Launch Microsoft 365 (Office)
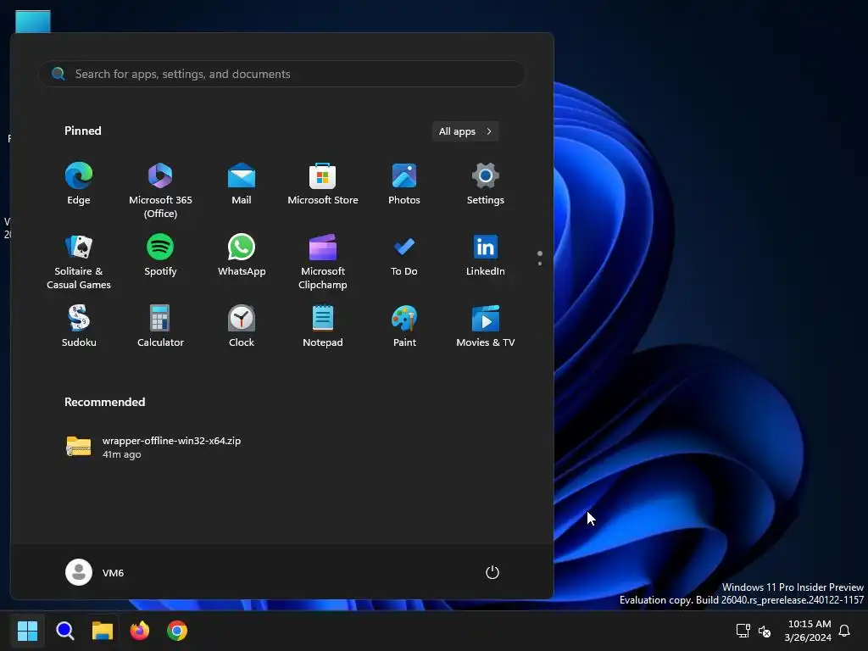 (x=160, y=189)
